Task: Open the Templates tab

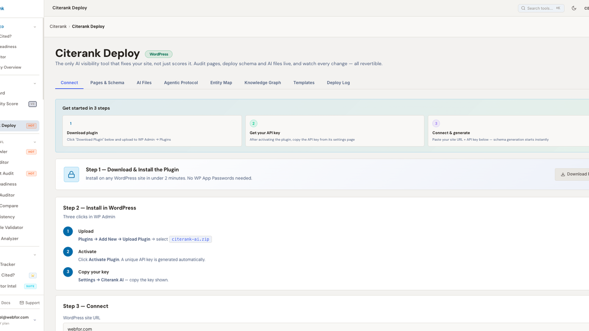Action: (x=304, y=82)
